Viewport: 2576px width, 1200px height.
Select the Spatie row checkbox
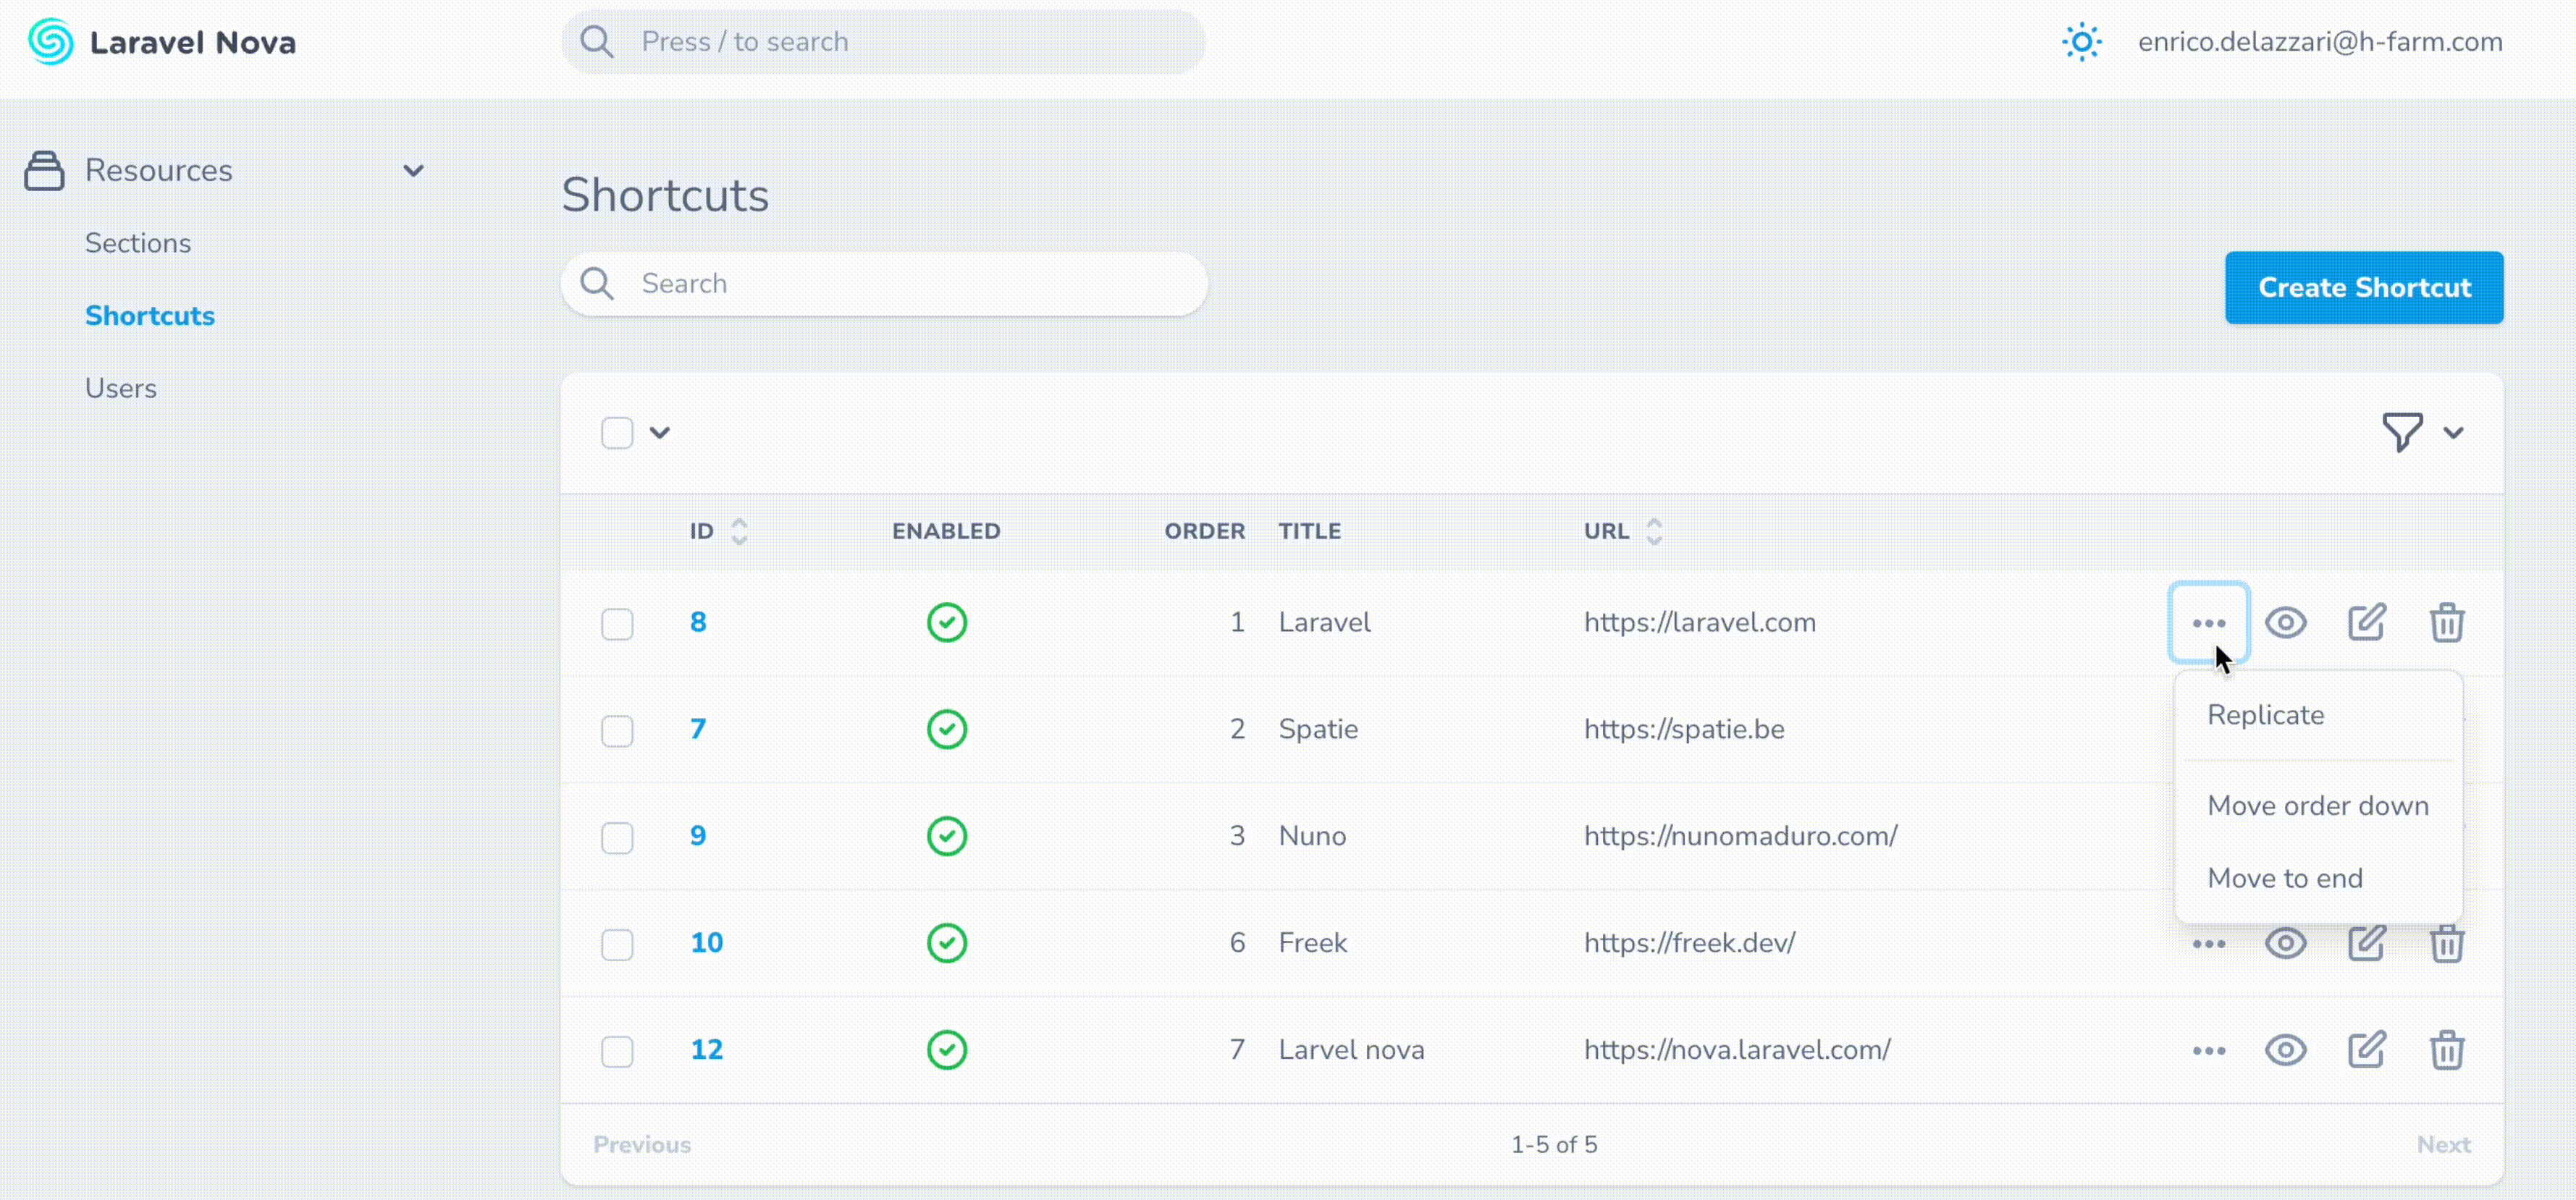617,731
